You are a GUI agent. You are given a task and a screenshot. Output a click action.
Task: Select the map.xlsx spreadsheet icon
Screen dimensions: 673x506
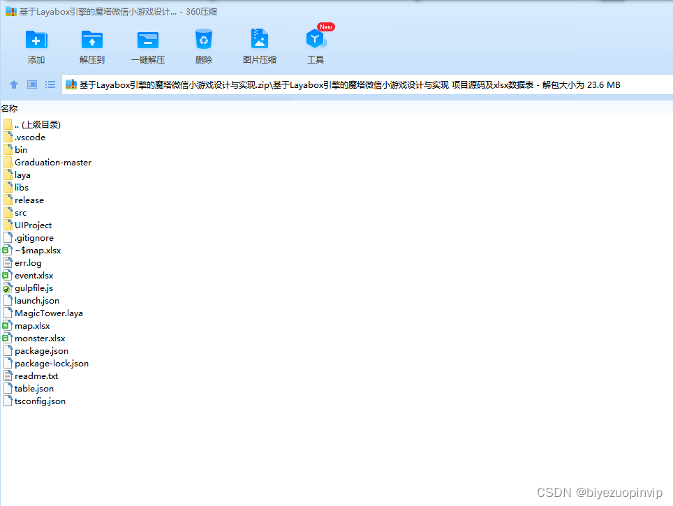(x=7, y=326)
